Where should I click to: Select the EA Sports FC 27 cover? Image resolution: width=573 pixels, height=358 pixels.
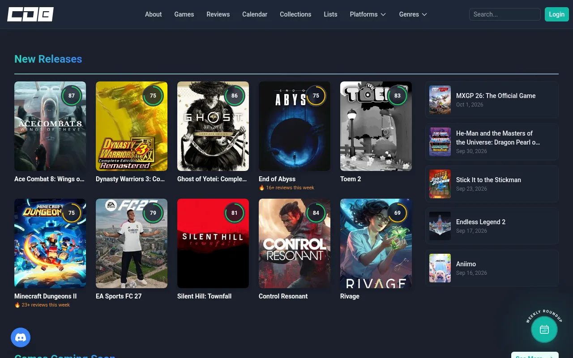coord(132,243)
